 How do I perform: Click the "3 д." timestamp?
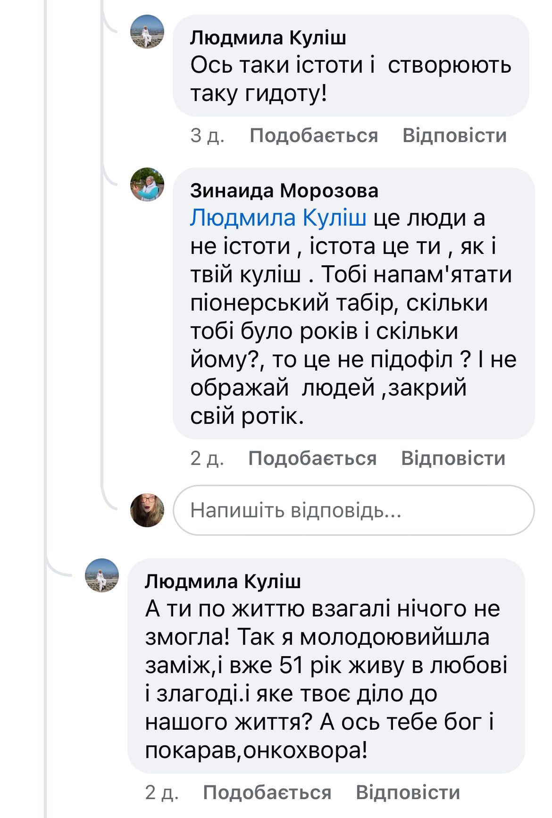(208, 135)
